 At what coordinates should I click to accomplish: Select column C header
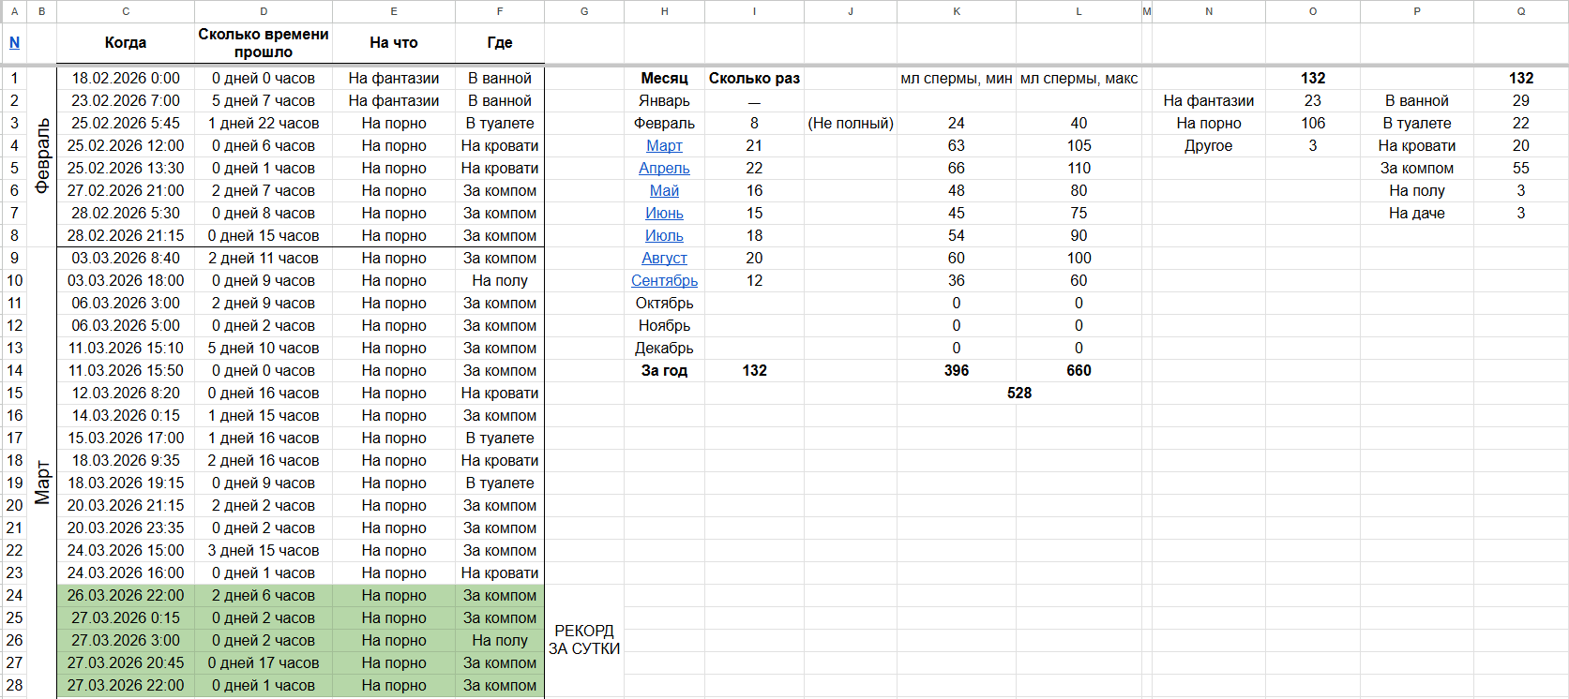pos(126,11)
